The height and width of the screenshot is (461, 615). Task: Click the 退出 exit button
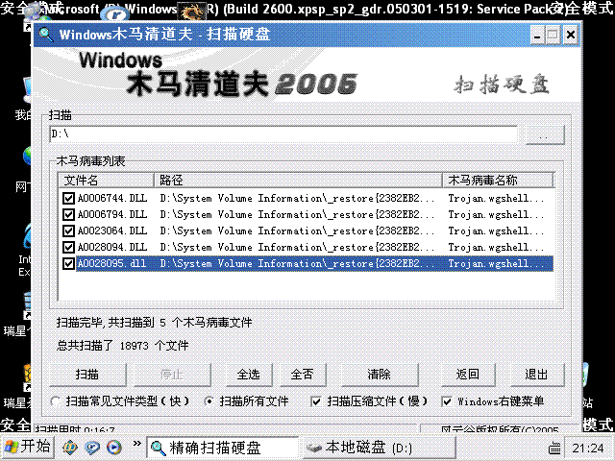[537, 375]
